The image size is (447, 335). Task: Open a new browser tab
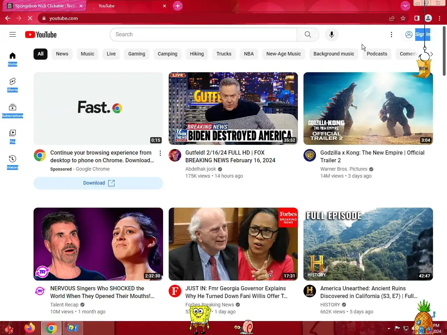click(x=178, y=6)
